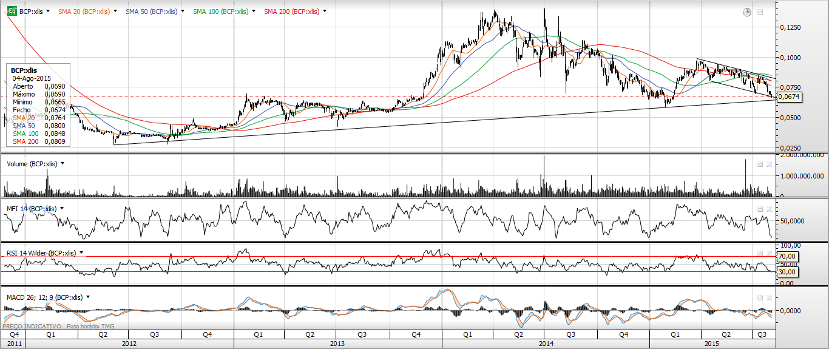Click the SMA 20 (BCP:xlis) label
829x349 pixels.
84,12
